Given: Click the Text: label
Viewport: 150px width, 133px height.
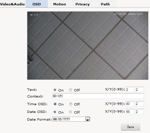Looking at the screenshot, I should pos(32,89).
